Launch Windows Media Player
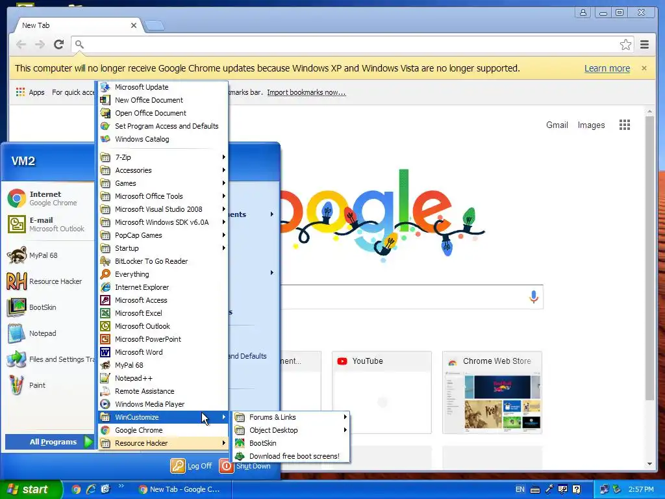The width and height of the screenshot is (665, 499). point(163,404)
